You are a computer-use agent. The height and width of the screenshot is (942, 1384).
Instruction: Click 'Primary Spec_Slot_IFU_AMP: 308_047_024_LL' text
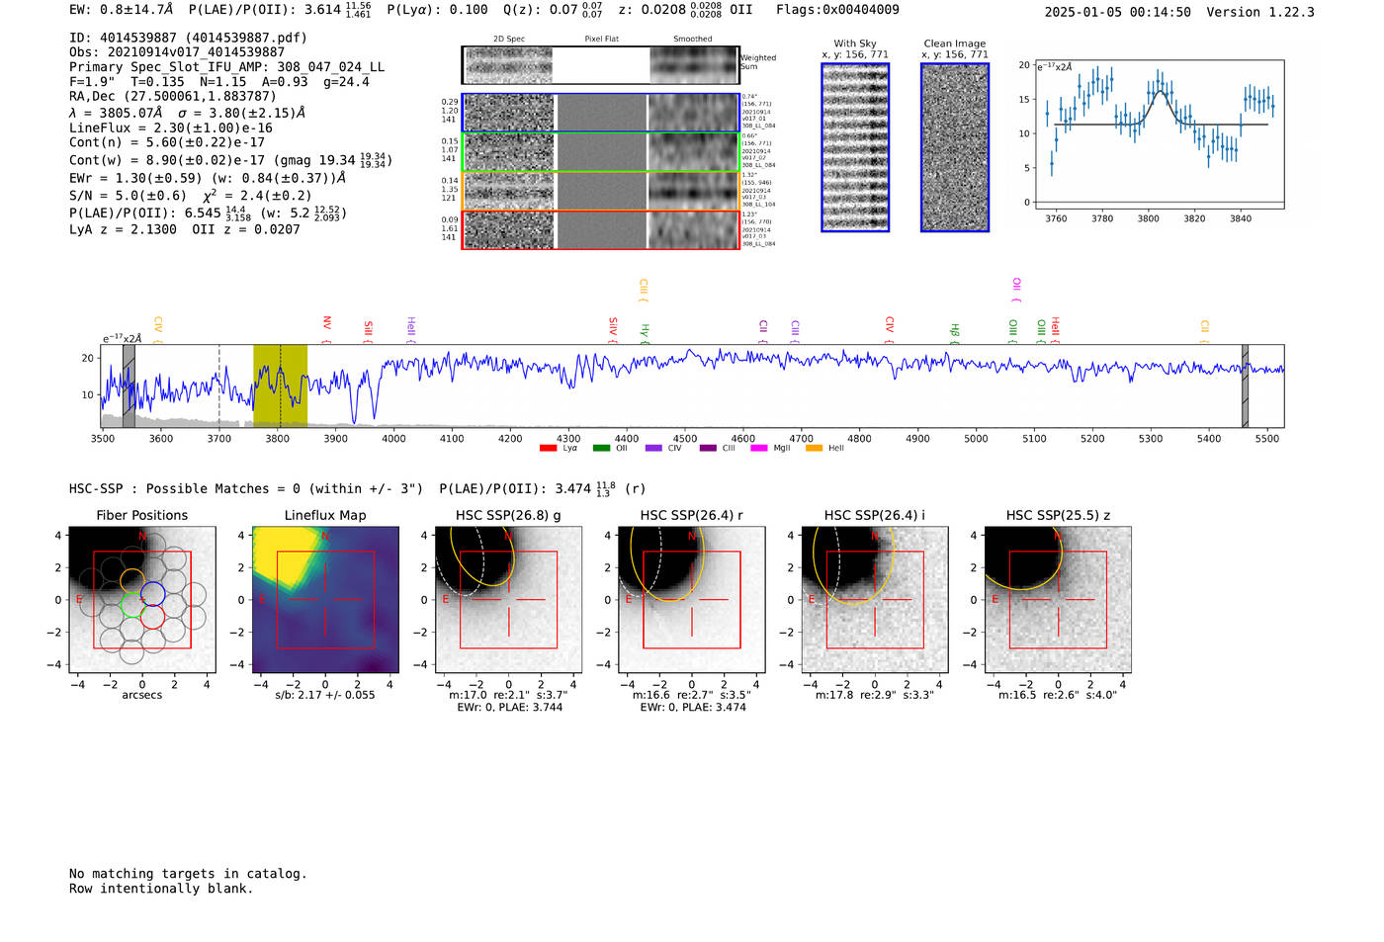click(x=226, y=67)
